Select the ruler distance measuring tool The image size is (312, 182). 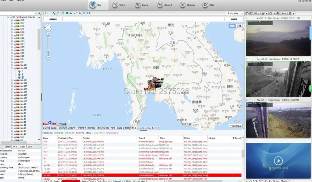(54, 13)
